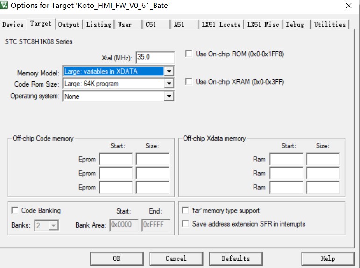Enable Use On-chip XRAM checkbox

189,82
